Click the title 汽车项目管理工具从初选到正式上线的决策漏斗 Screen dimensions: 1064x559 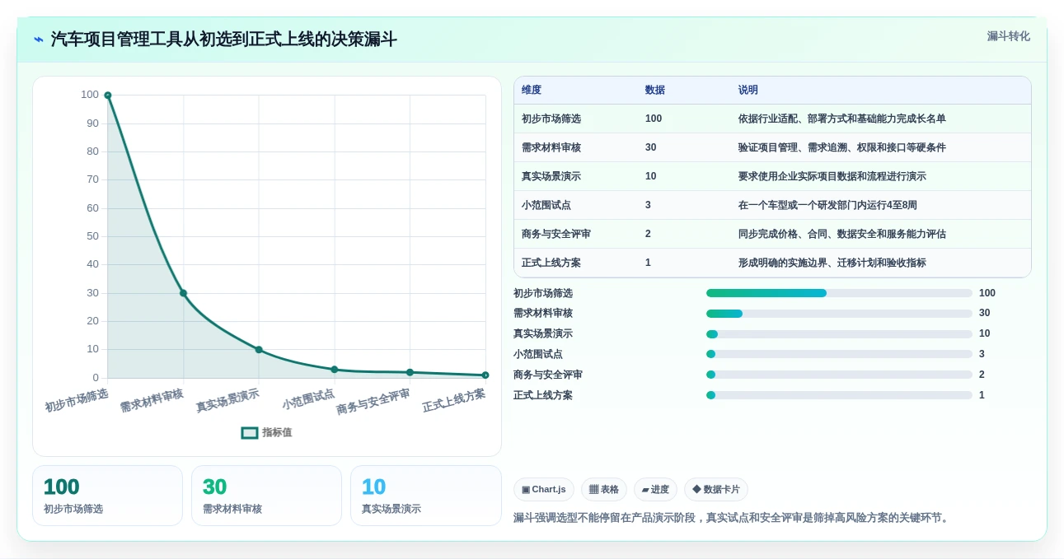pos(224,40)
